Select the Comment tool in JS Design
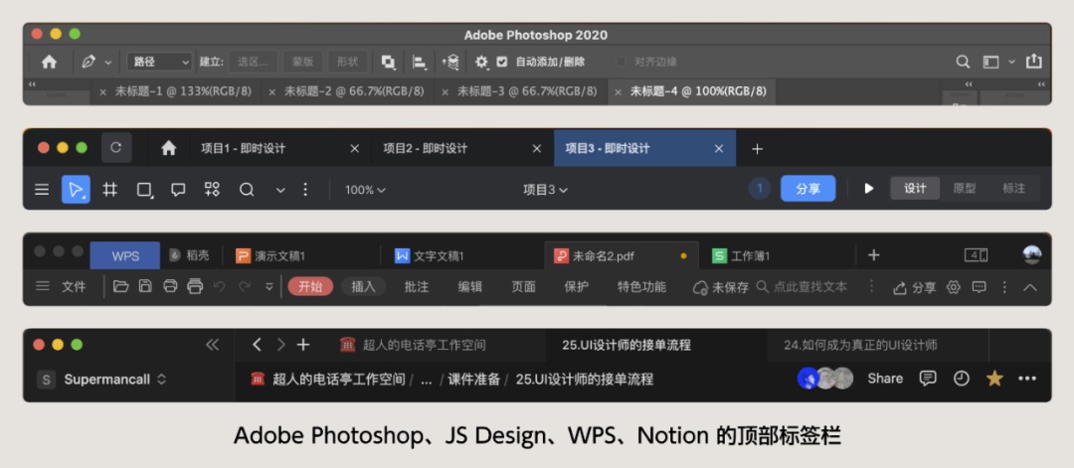1074x468 pixels. pyautogui.click(x=178, y=190)
